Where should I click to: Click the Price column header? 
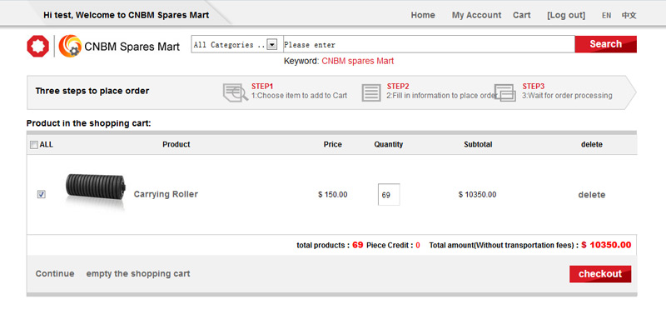(332, 144)
